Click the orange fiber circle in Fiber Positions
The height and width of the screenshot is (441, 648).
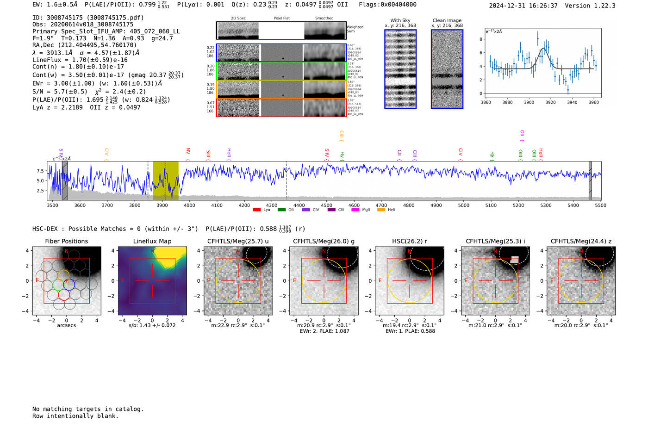pyautogui.click(x=63, y=275)
